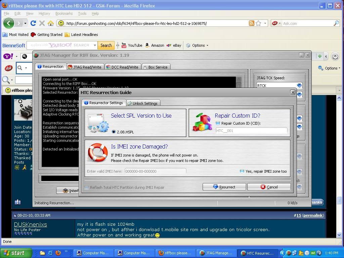Screen dimensions: 344x258
Task: Select the Resurrector Settings tab
Action: [104, 103]
